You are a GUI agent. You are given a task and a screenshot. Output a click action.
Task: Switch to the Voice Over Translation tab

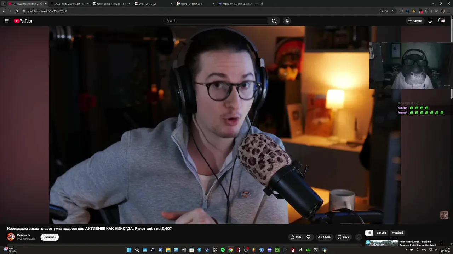[69, 4]
